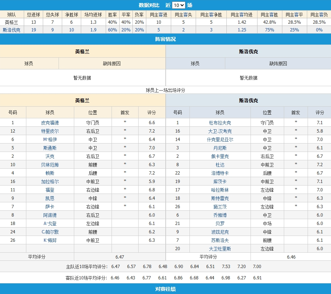Click the 数据对比 header title
The height and width of the screenshot is (294, 331).
[x=148, y=5]
